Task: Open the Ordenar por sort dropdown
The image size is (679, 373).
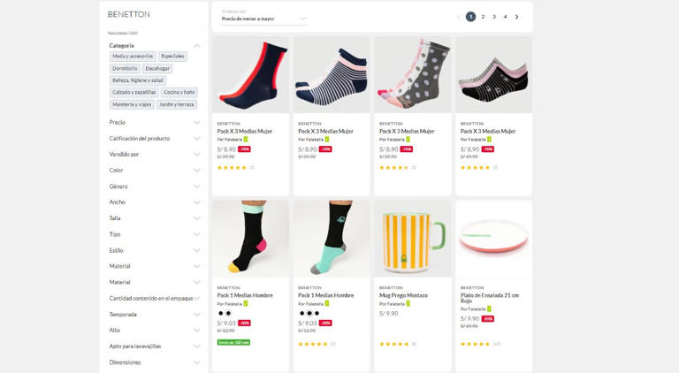Action: click(x=263, y=18)
